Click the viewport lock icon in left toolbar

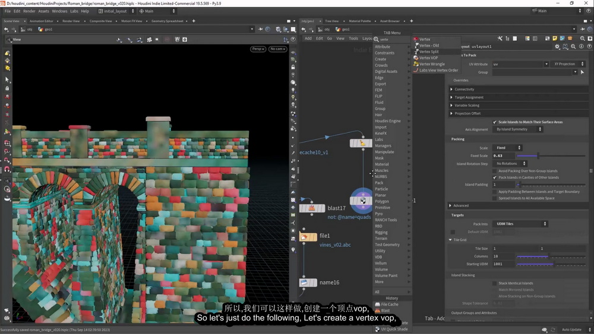(7, 88)
